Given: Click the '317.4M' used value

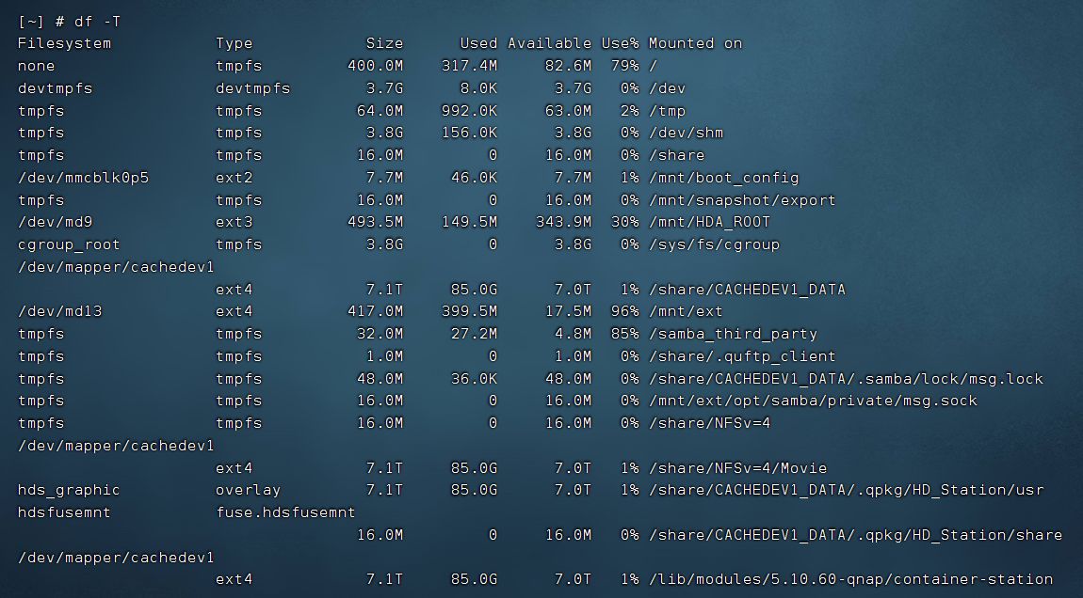Looking at the screenshot, I should click(469, 66).
